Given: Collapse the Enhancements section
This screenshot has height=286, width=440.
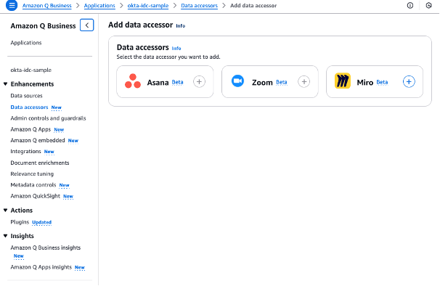Looking at the screenshot, I should (x=5, y=84).
